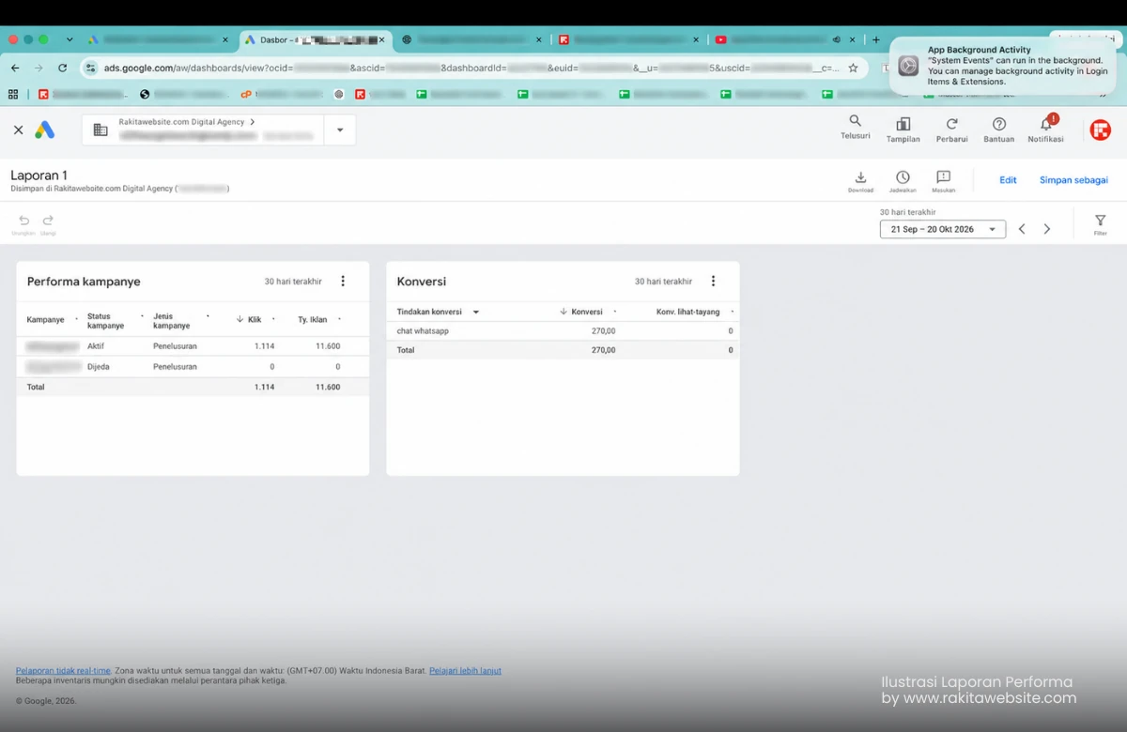Open Tindakan konversi column dropdown
Image resolution: width=1127 pixels, height=732 pixels.
[476, 312]
